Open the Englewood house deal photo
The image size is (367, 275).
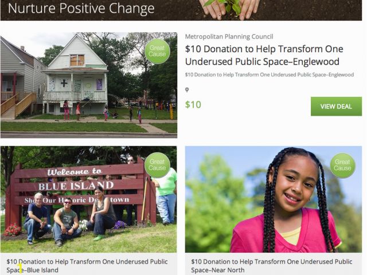pyautogui.click(x=89, y=85)
